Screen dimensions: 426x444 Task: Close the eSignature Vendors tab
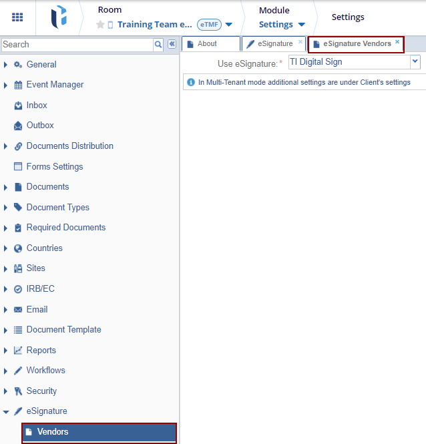397,41
